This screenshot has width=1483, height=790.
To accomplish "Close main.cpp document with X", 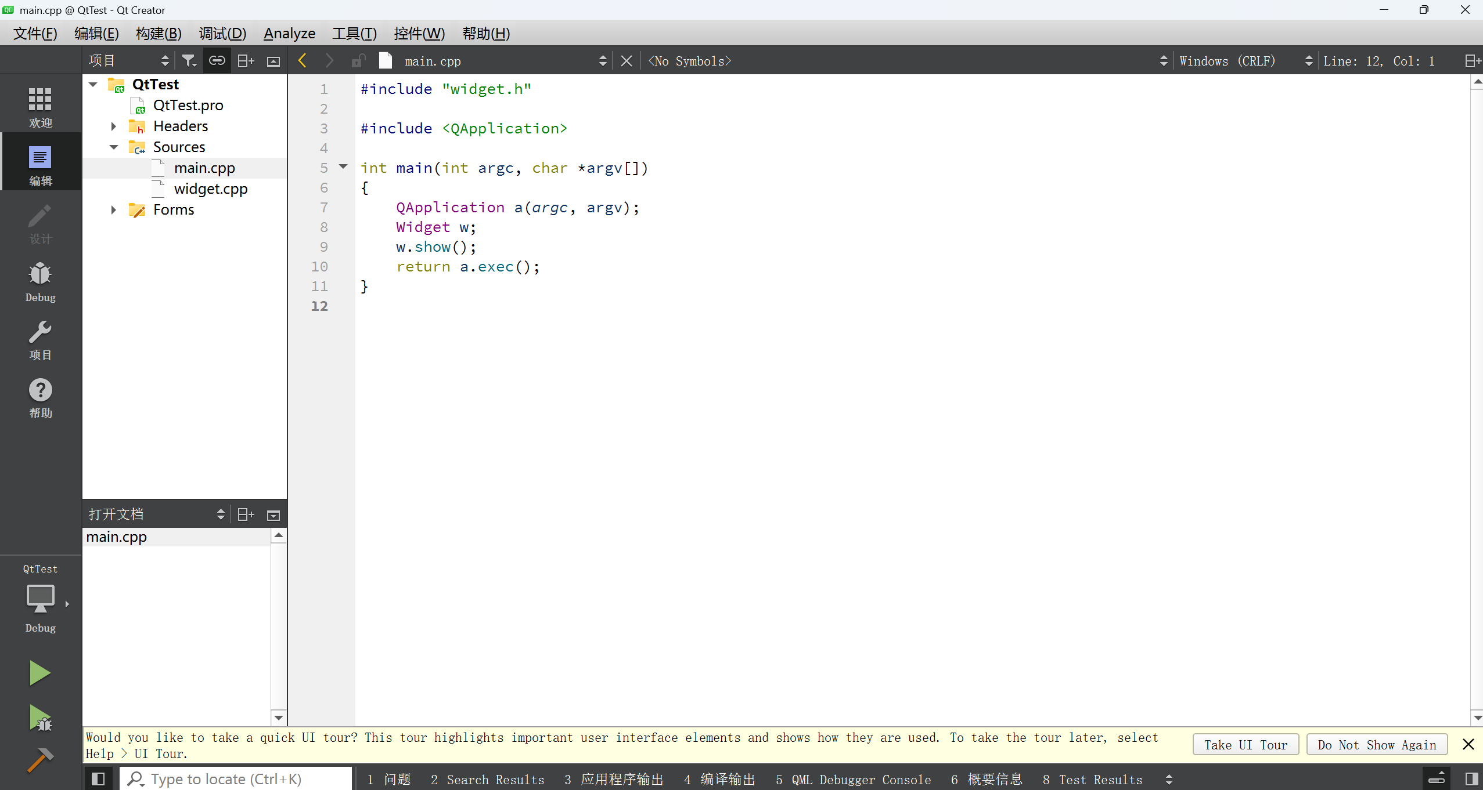I will pos(626,61).
